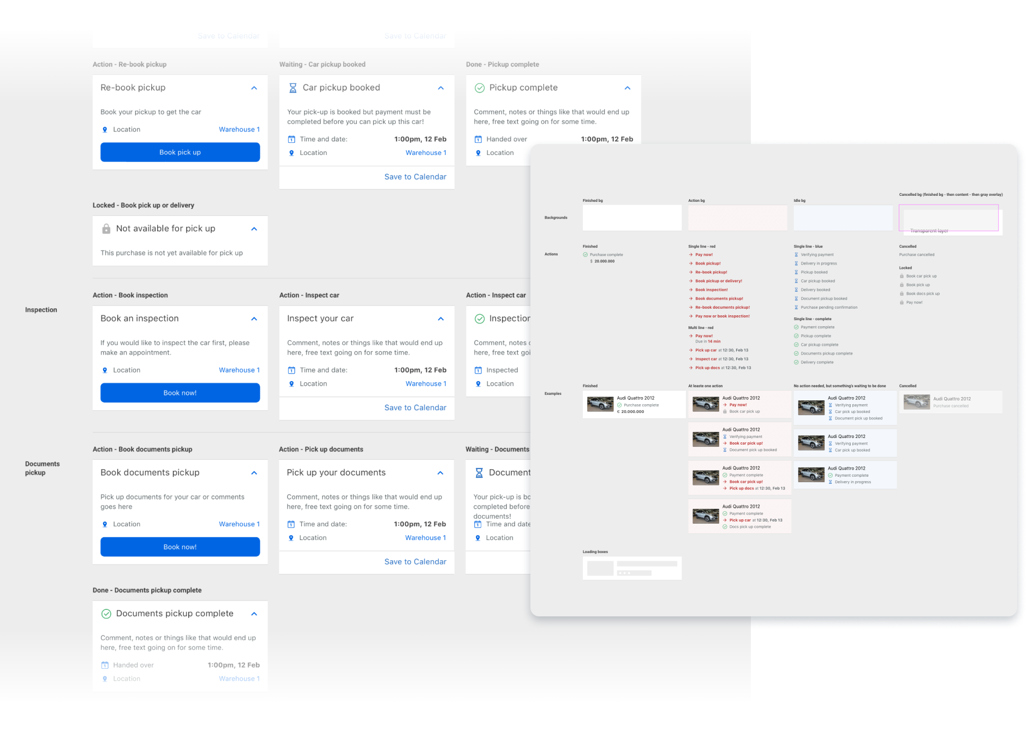Click Save to Calendar in Inspect your car card
The image size is (1027, 732).
click(415, 407)
